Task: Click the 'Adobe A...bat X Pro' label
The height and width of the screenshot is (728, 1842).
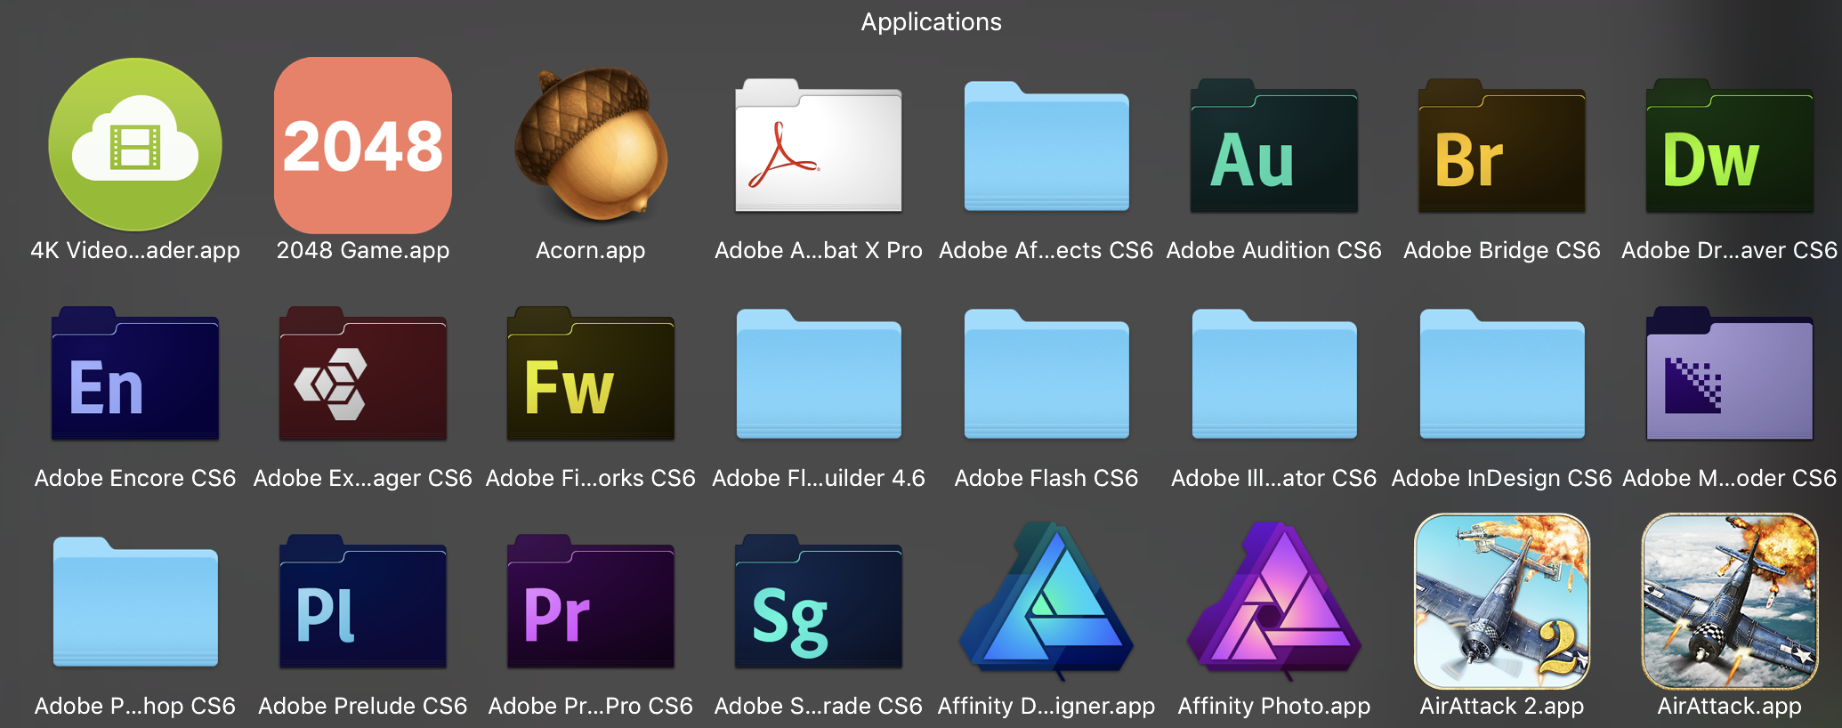Action: tap(819, 251)
